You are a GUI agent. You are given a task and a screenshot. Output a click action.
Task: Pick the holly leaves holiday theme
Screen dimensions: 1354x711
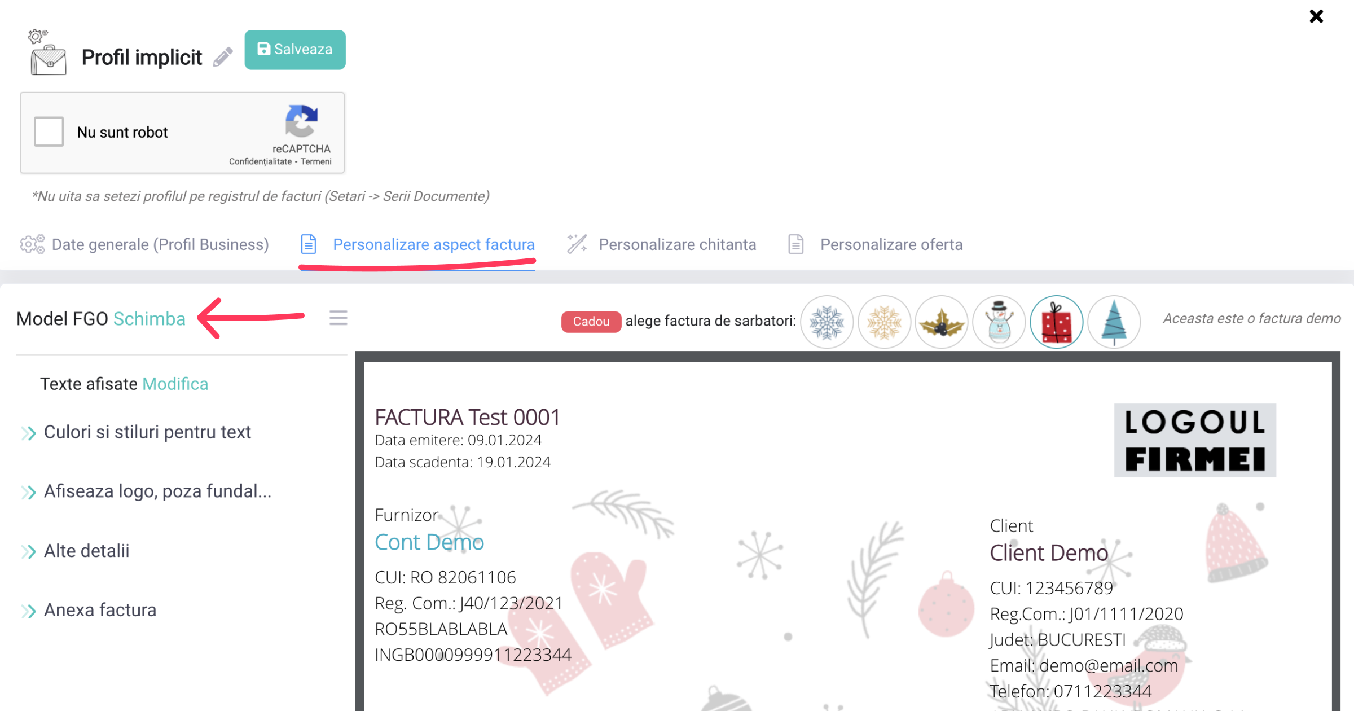coord(942,322)
